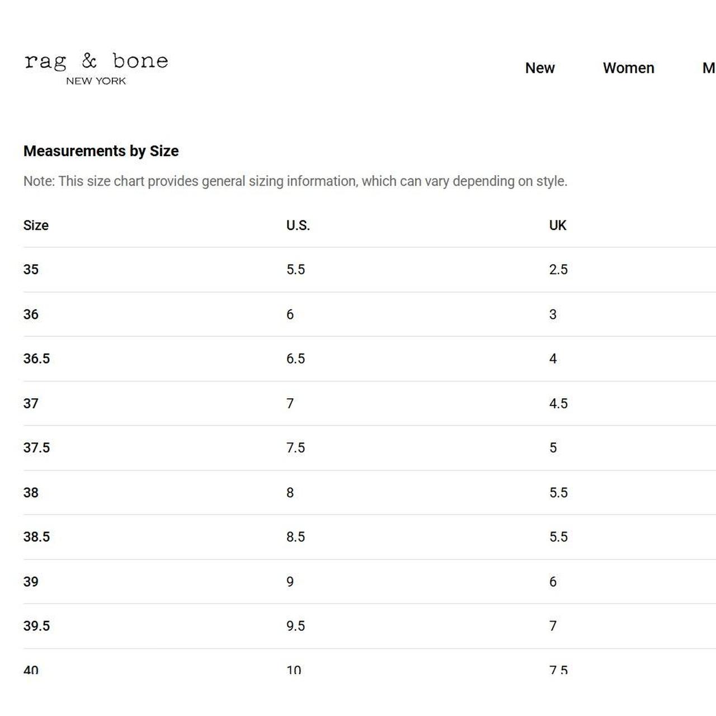Click the NEW YORK tagline under logo

click(x=96, y=82)
